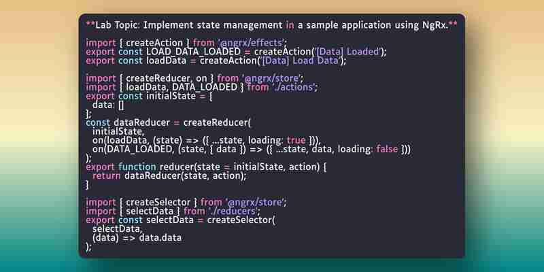Click the '@angrx/effects' import string
Viewport: 544px width, 272px height.
pyautogui.click(x=251, y=43)
